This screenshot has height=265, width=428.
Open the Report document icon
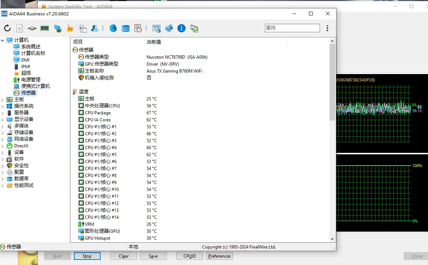tap(19, 28)
